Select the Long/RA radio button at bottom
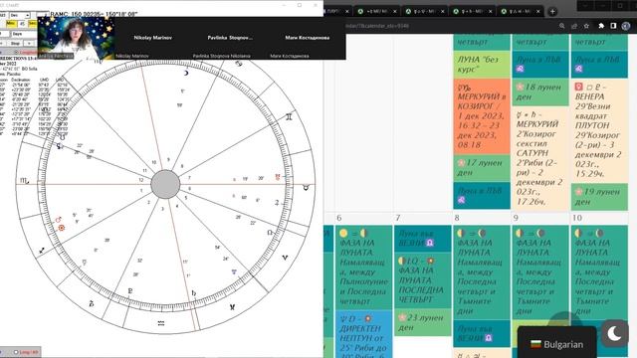 (16, 352)
